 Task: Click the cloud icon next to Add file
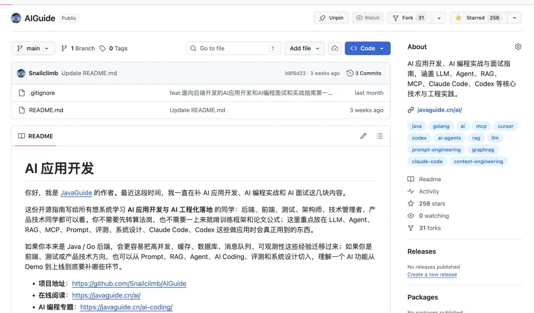(x=335, y=48)
